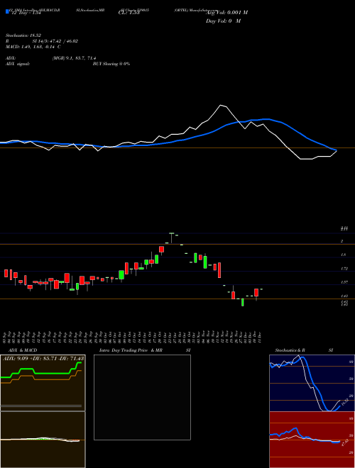Click the "Intra Day Trading Price & MR" title
This screenshot has width=355, height=468.
[131, 350]
